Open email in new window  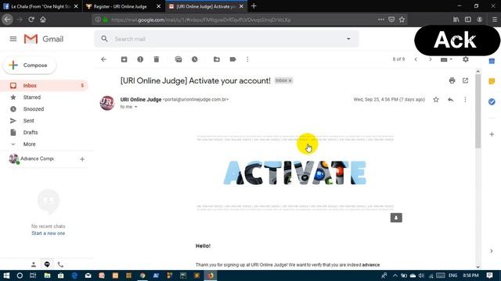(x=465, y=80)
